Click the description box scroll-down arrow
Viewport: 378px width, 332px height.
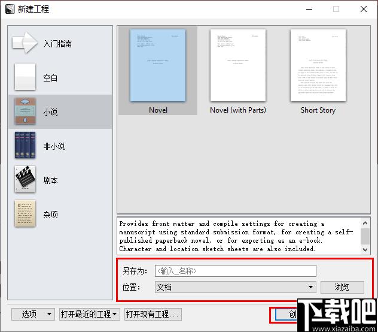[365, 250]
